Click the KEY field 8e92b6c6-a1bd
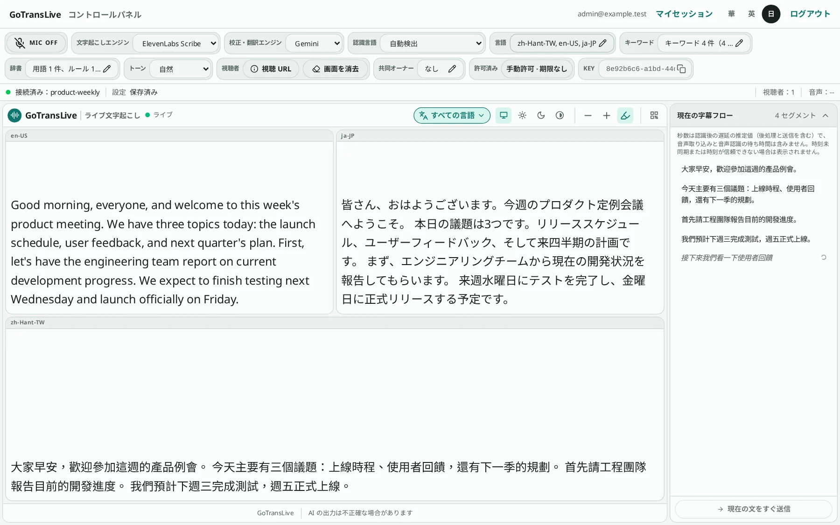This screenshot has height=525, width=840. click(640, 69)
